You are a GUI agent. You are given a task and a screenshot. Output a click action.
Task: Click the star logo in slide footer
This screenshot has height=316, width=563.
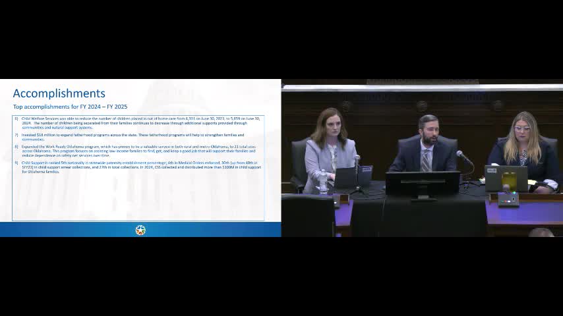tap(140, 230)
